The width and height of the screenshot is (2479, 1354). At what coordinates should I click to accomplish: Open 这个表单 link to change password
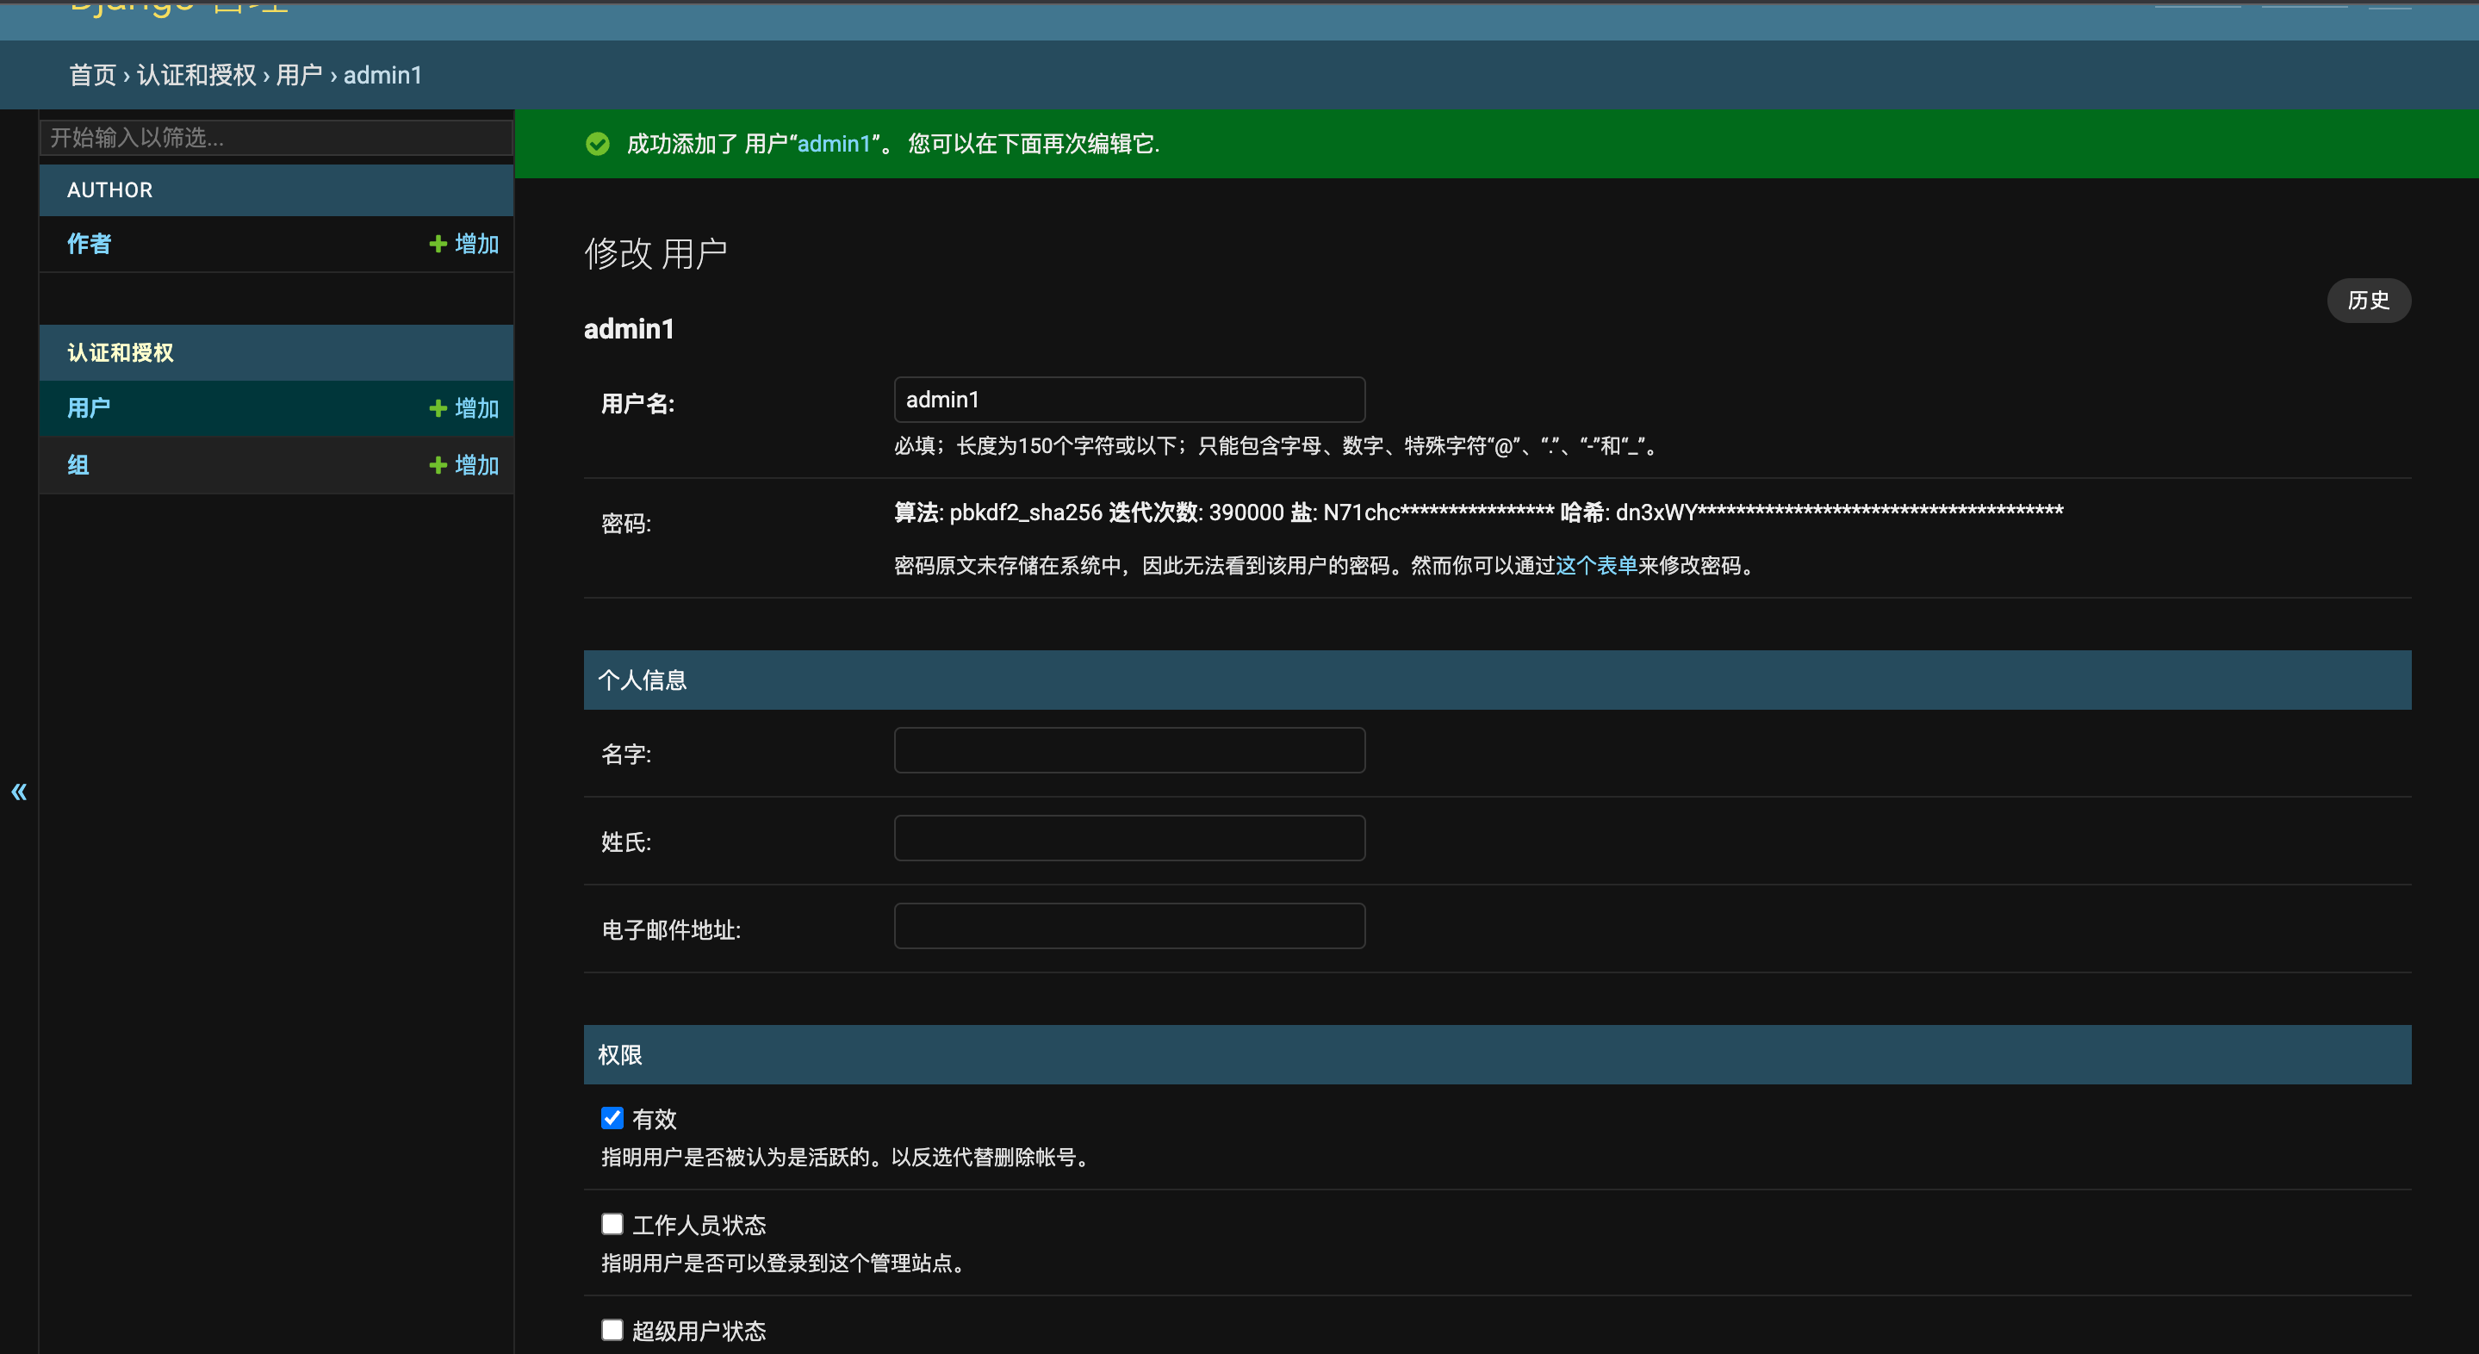(1596, 565)
